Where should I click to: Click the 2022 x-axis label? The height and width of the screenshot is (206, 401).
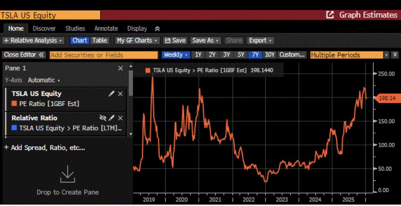248,200
